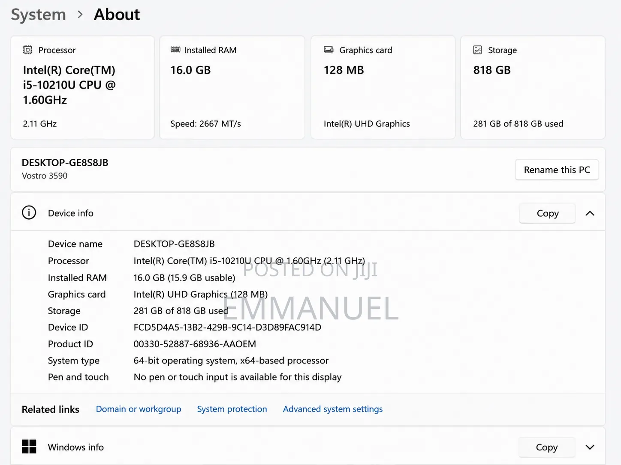Select Device name value DESKTOP-GE8S8JB
Viewport: 621px width, 465px height.
tap(174, 244)
